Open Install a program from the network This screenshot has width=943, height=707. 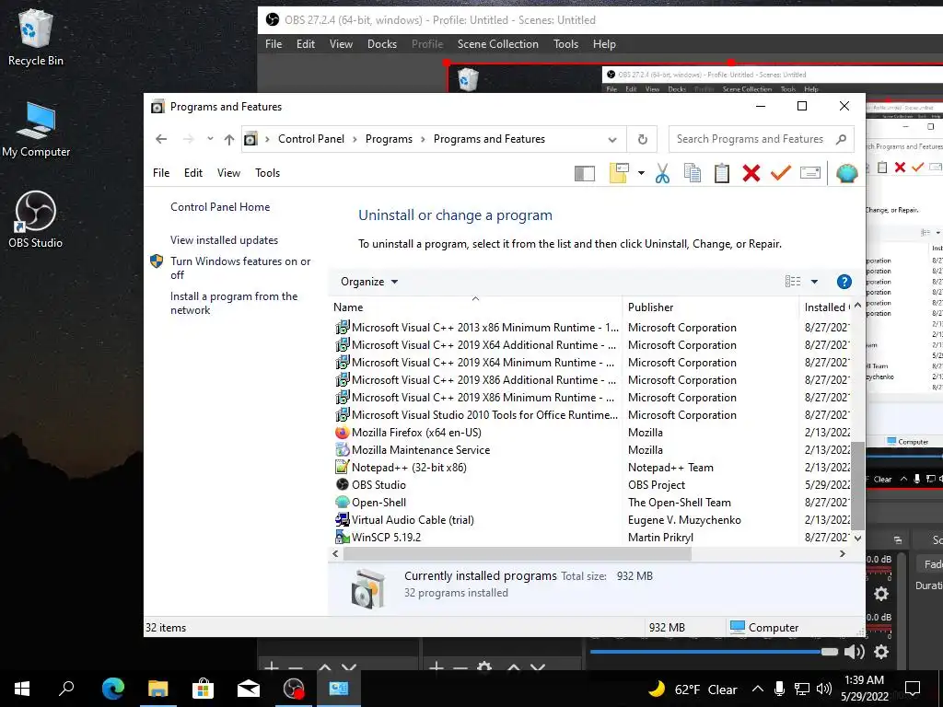pyautogui.click(x=234, y=303)
